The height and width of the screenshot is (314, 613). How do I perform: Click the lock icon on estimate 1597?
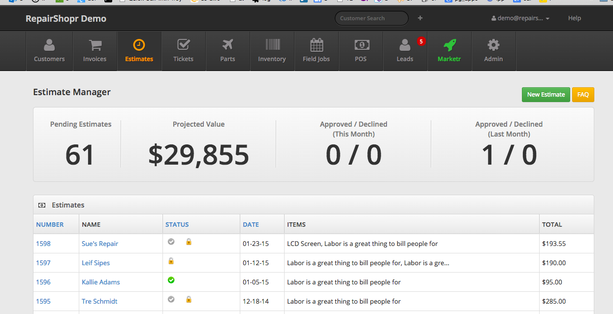pyautogui.click(x=171, y=261)
